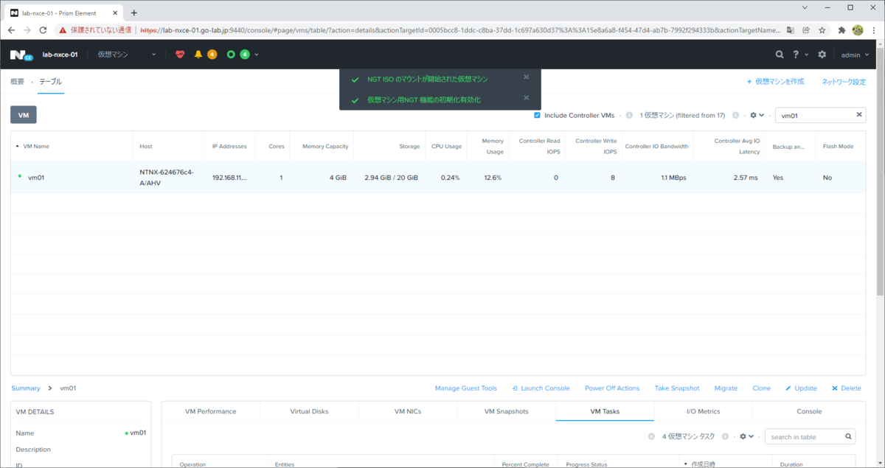This screenshot has width=885, height=468.
Task: Open the VM tasks table gear dropdown
Action: pyautogui.click(x=746, y=436)
